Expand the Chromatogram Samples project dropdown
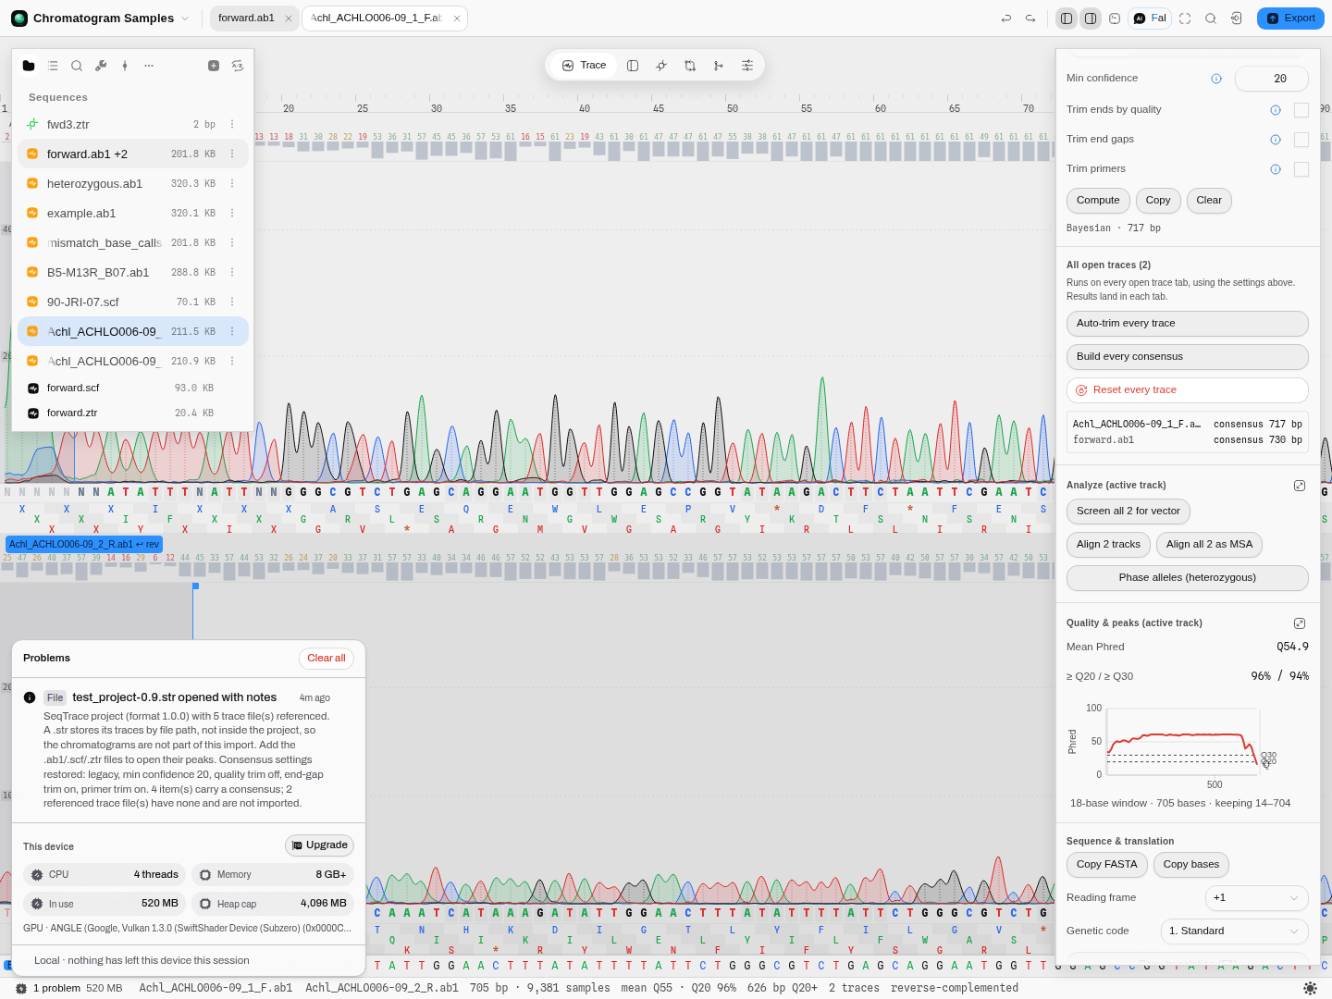The height and width of the screenshot is (999, 1332). (185, 18)
